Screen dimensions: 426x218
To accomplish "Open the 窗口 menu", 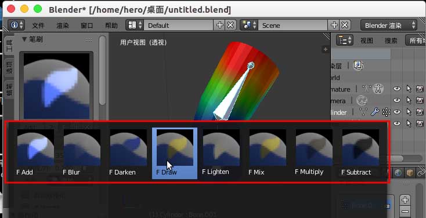I will pyautogui.click(x=87, y=26).
